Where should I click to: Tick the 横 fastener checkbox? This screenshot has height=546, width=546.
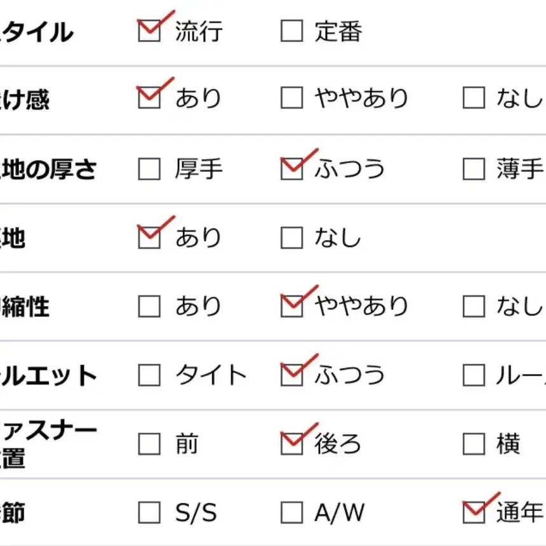coord(474,444)
